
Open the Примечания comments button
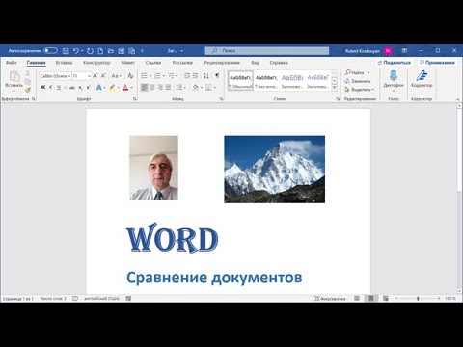pos(438,63)
